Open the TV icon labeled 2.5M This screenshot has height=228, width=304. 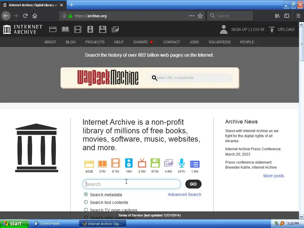click(x=142, y=163)
